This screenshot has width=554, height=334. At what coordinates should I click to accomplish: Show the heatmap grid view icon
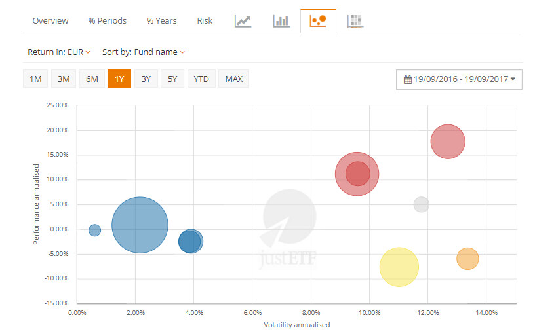pos(355,21)
